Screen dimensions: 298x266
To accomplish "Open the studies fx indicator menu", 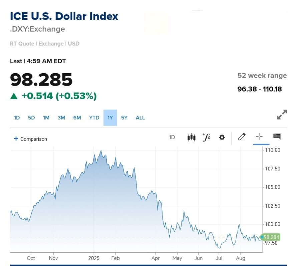I will [x=207, y=137].
